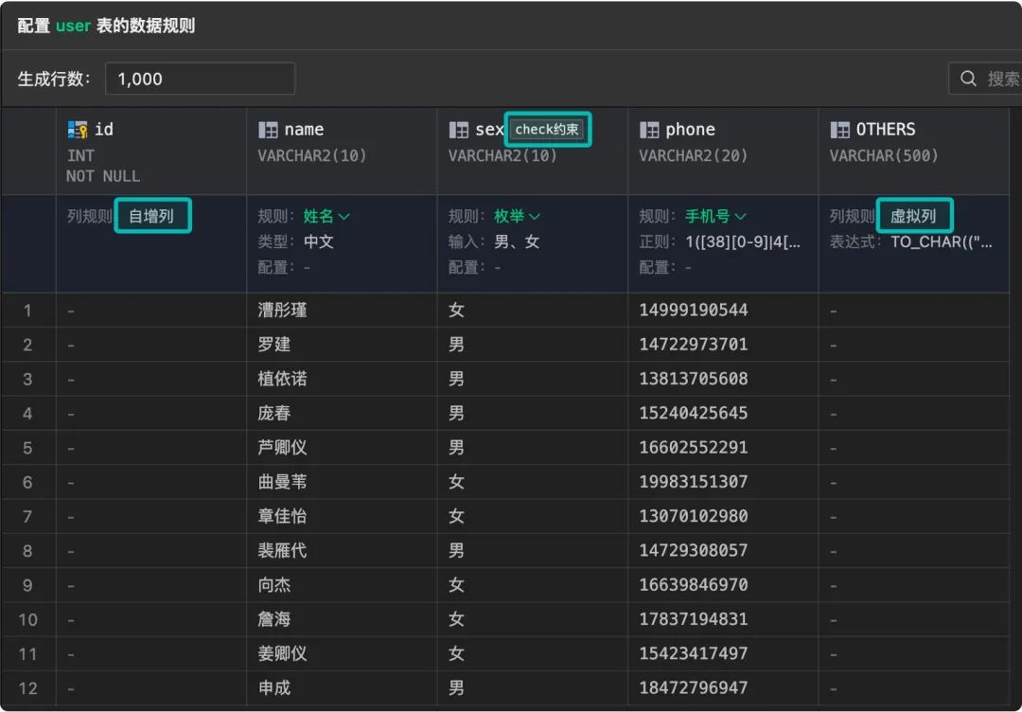Click the column icon beside phone
The width and height of the screenshot is (1022, 712).
[x=649, y=130]
